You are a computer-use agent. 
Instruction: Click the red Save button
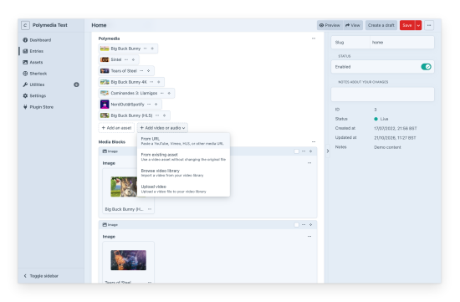pos(407,25)
